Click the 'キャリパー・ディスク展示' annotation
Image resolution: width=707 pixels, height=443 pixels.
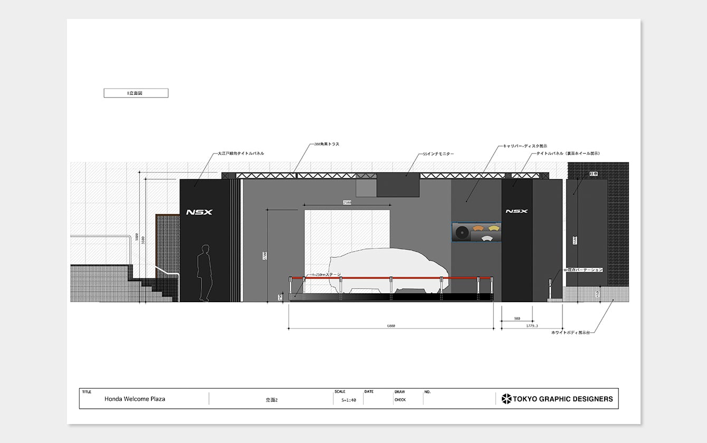525,146
